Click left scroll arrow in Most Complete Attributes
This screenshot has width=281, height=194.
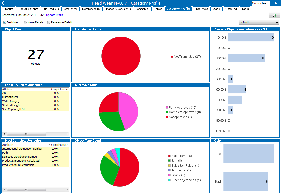tap(4, 189)
